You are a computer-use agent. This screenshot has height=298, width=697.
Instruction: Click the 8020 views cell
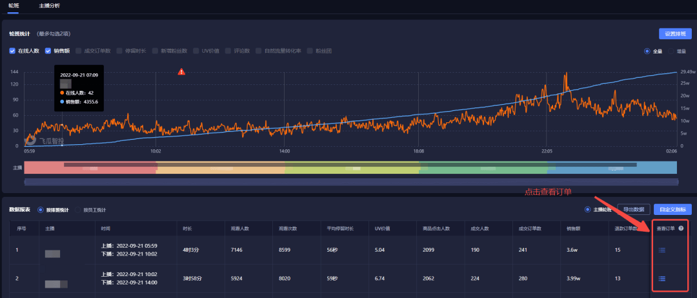click(285, 279)
